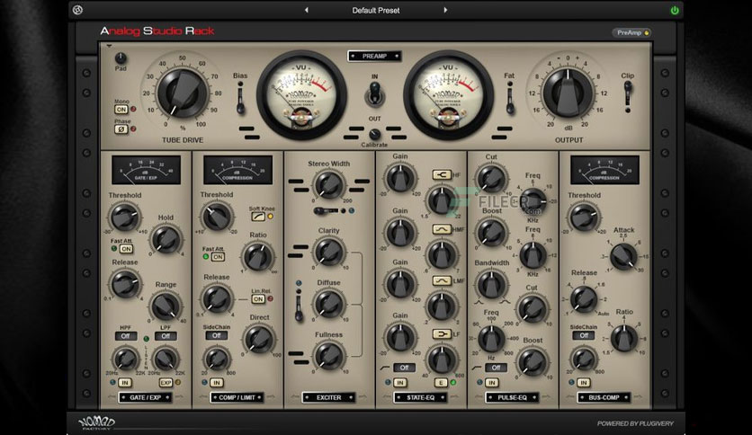Select the HF shelf filter shape button
The height and width of the screenshot is (435, 752).
coord(442,175)
